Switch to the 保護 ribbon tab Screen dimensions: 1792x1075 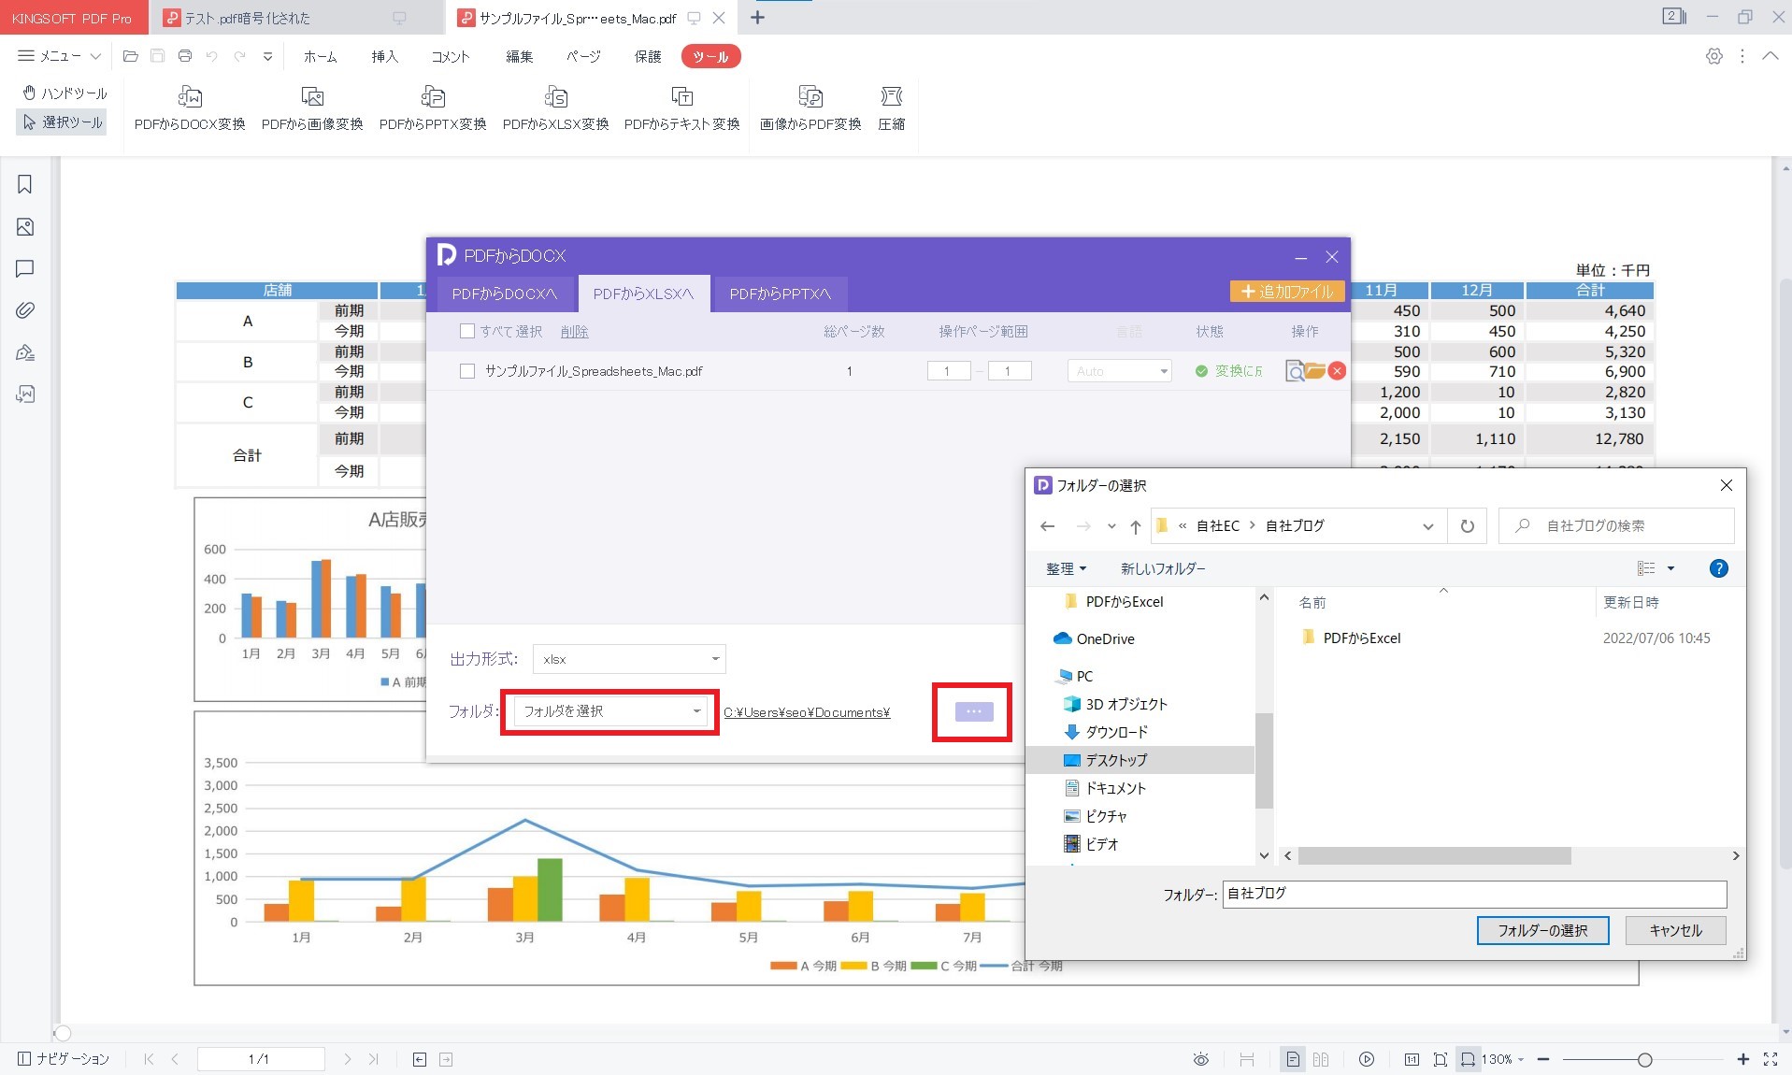click(x=648, y=57)
